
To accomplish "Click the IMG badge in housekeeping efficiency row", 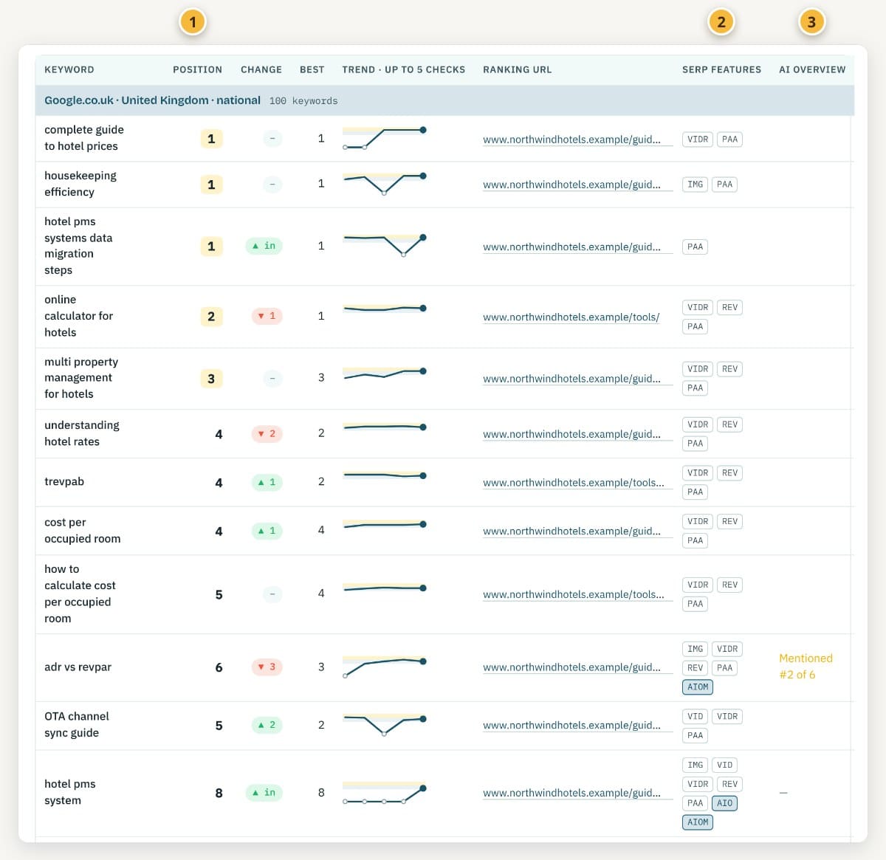I will pos(695,185).
